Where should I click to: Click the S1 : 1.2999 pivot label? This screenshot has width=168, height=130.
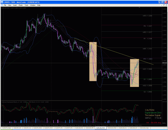click(x=148, y=79)
